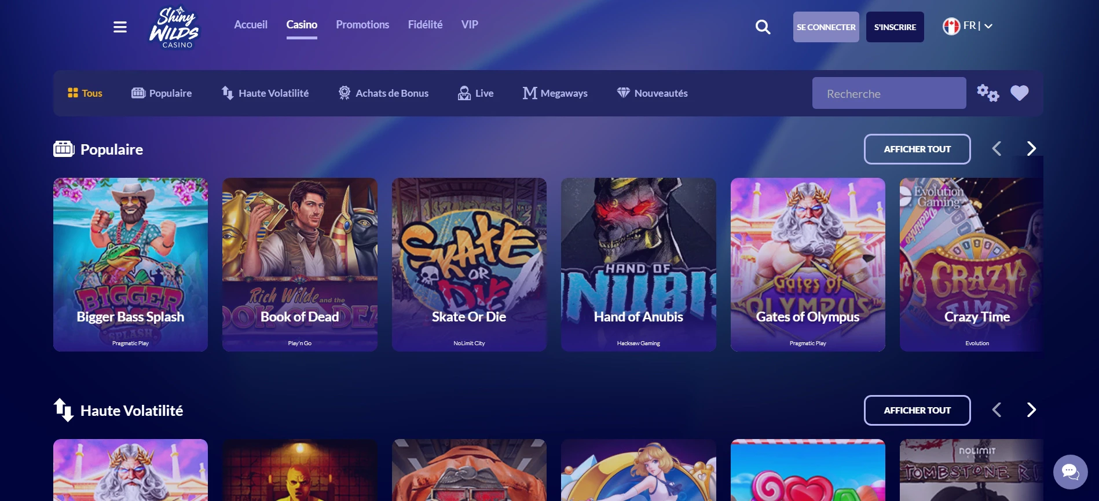Click the SE CONNECTER button
1099x501 pixels.
click(x=826, y=27)
